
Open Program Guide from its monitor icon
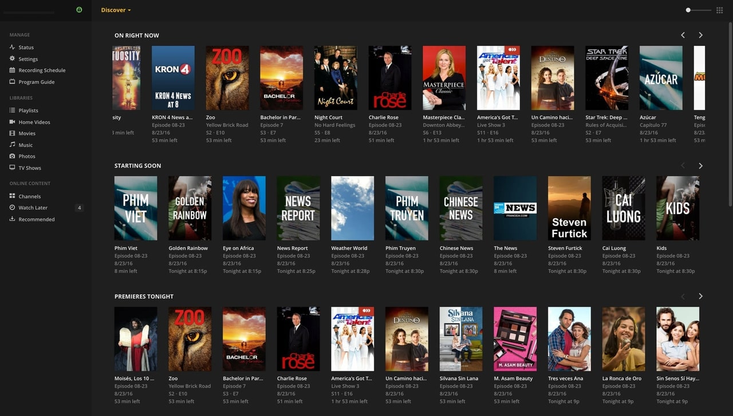[12, 82]
